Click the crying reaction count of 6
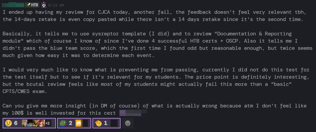This screenshot has height=132, width=316. pos(15,123)
